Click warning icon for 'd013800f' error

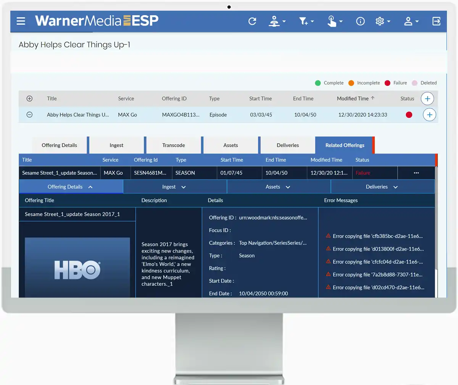(x=328, y=249)
